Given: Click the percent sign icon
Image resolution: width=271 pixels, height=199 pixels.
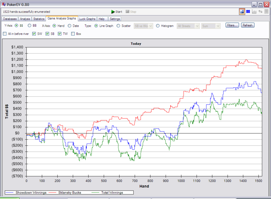Looking at the screenshot, I should coord(260,12).
